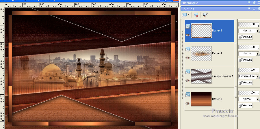Click Raster 1 Aucune link button
260x129 pixels.
[x=246, y=60]
